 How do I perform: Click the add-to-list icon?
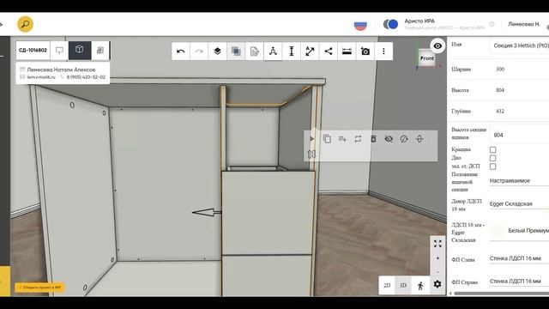[342, 139]
